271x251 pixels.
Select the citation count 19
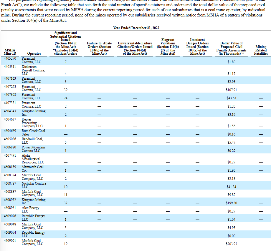coord(65,244)
